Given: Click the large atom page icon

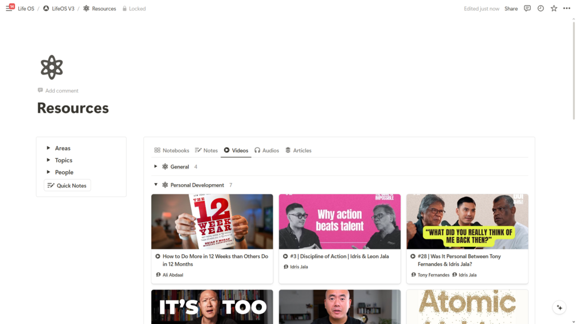Looking at the screenshot, I should point(52,67).
